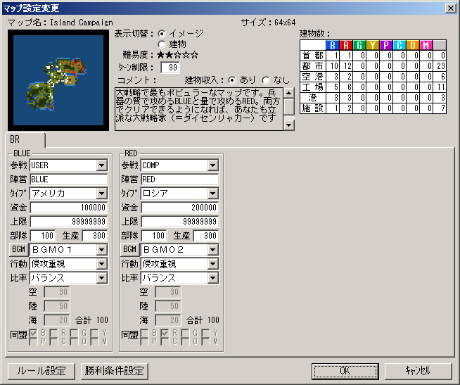Click magenta M faction color header
This screenshot has width=460, height=385.
pos(426,45)
